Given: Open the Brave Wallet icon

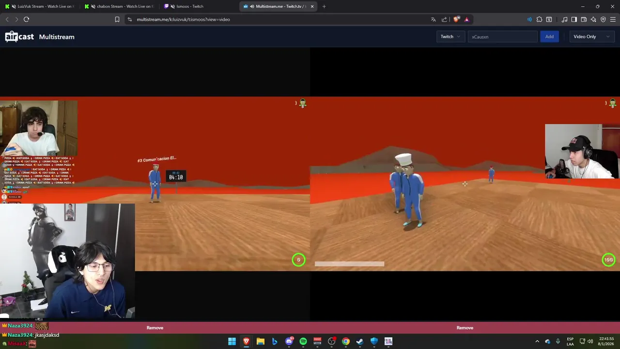Looking at the screenshot, I should [x=584, y=19].
